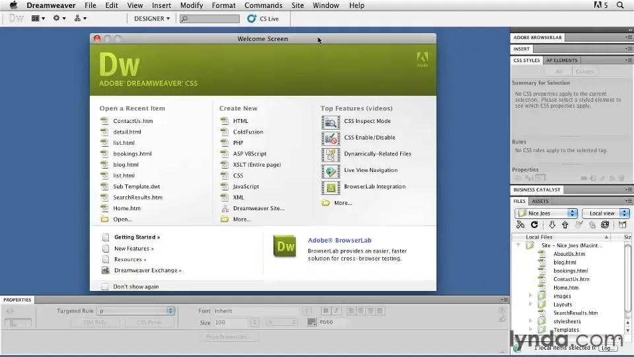This screenshot has width=634, height=357.
Task: Open the Font dropdown showing inherit
Action: point(262,311)
